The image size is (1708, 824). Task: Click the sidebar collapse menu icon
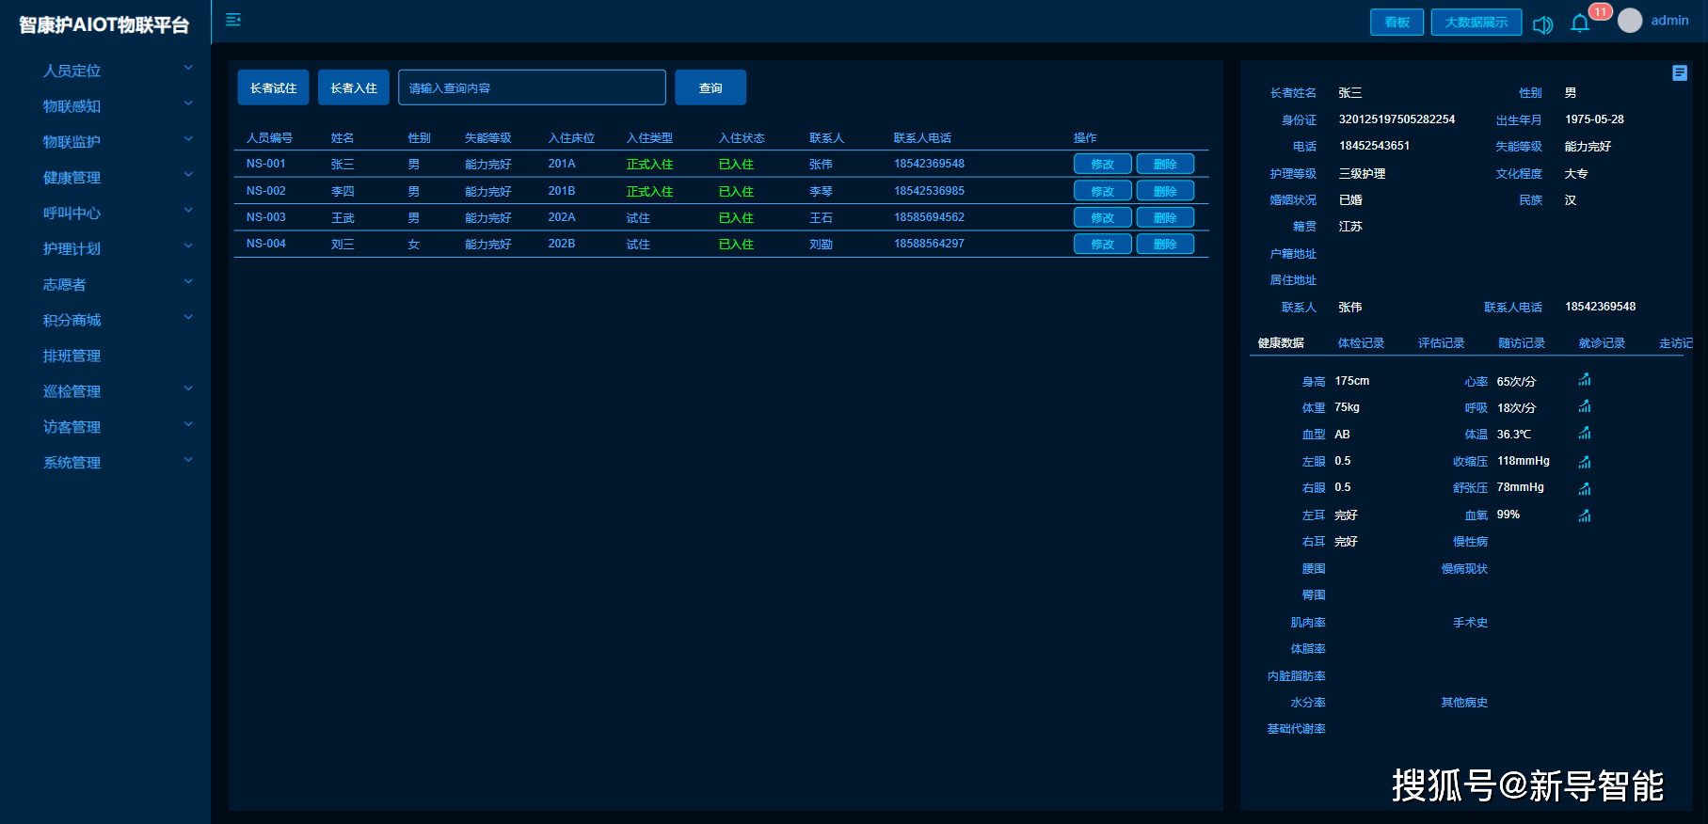233,20
